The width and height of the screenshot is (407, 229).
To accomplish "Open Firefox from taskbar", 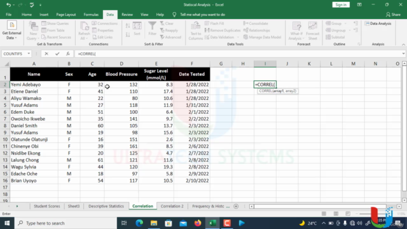I will [198, 223].
